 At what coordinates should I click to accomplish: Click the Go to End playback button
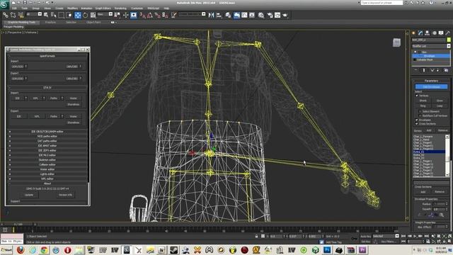click(426, 236)
